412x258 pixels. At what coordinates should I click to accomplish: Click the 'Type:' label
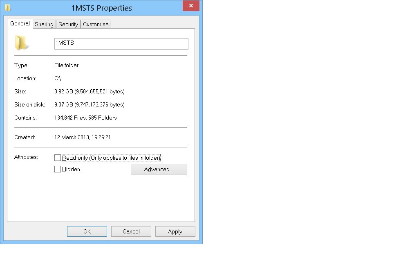click(21, 65)
